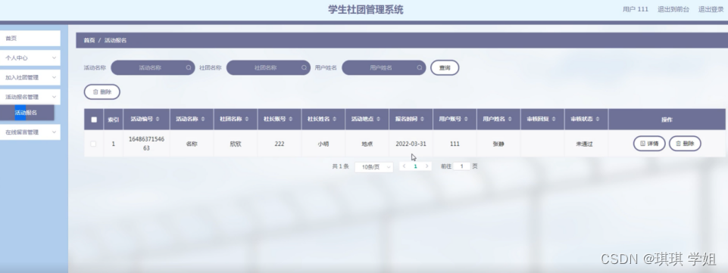This screenshot has width=728, height=273.
Task: Focus the 活动名称 search input
Action: coord(153,67)
